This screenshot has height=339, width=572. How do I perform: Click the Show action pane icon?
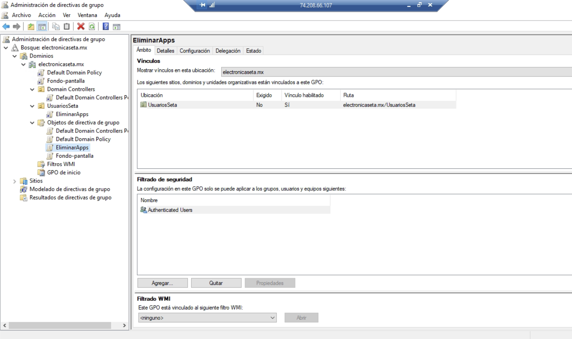click(x=116, y=26)
